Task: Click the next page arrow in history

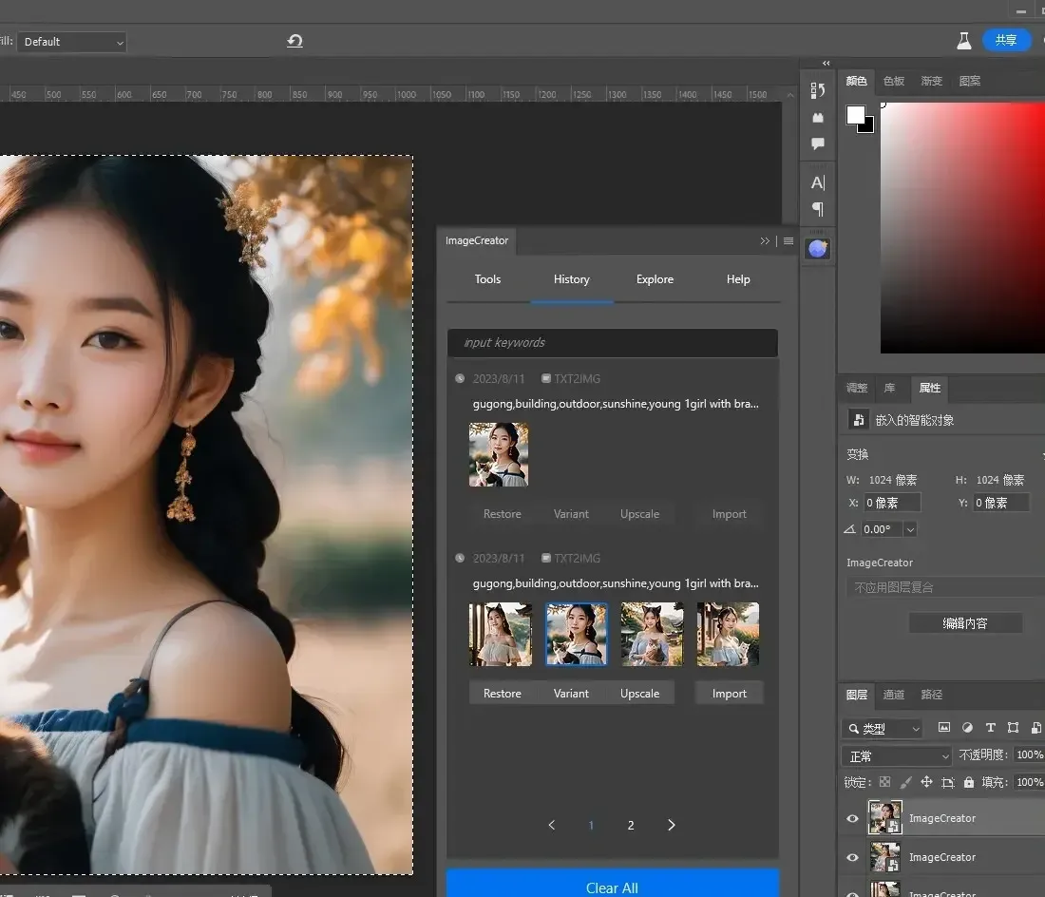Action: (x=671, y=825)
